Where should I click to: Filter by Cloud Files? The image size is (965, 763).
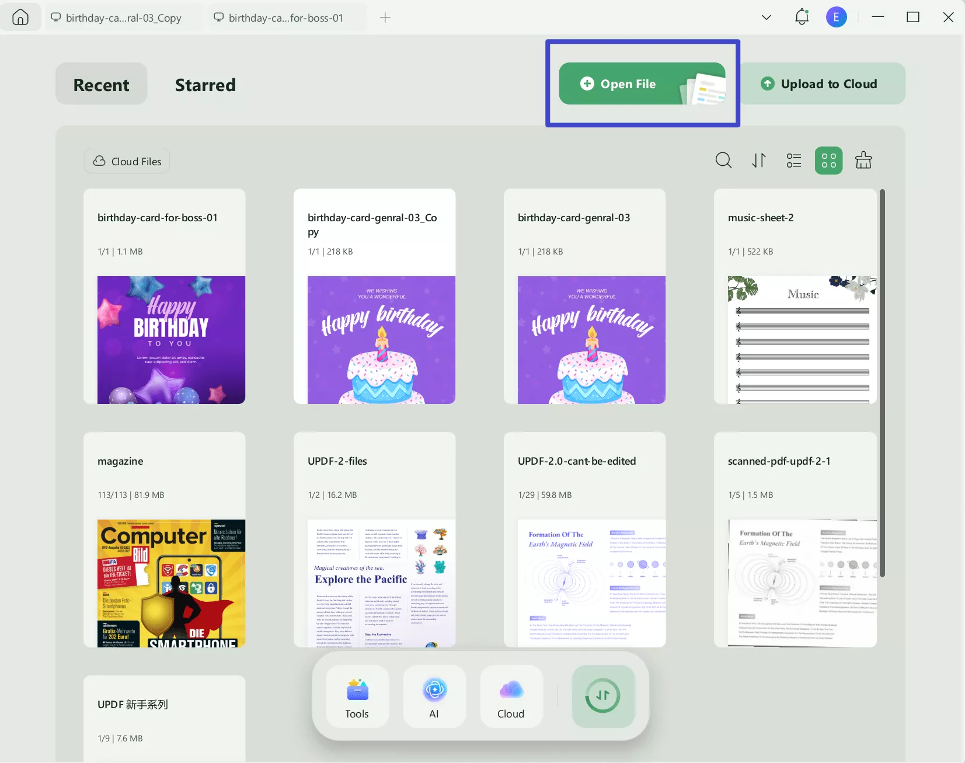pos(127,161)
